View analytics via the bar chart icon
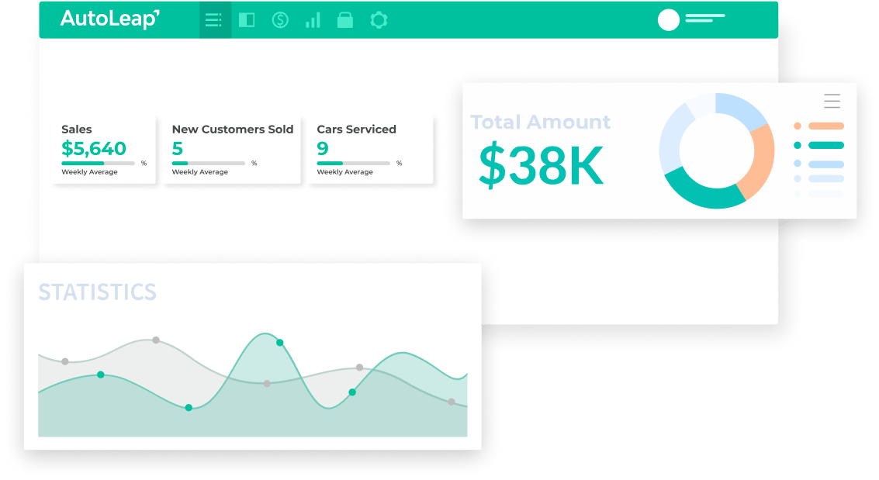This screenshot has width=879, height=480. 312,20
